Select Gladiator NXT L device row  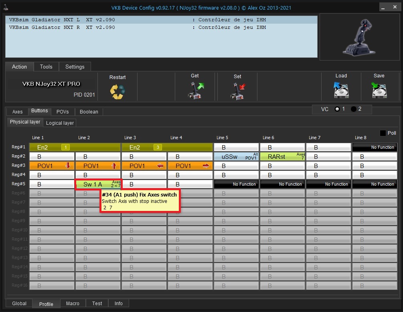(162, 20)
